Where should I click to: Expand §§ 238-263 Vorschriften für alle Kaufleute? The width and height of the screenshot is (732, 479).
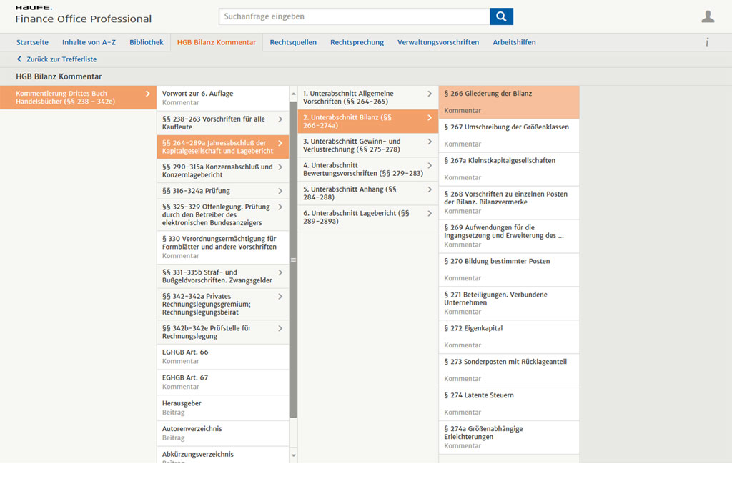(x=223, y=123)
